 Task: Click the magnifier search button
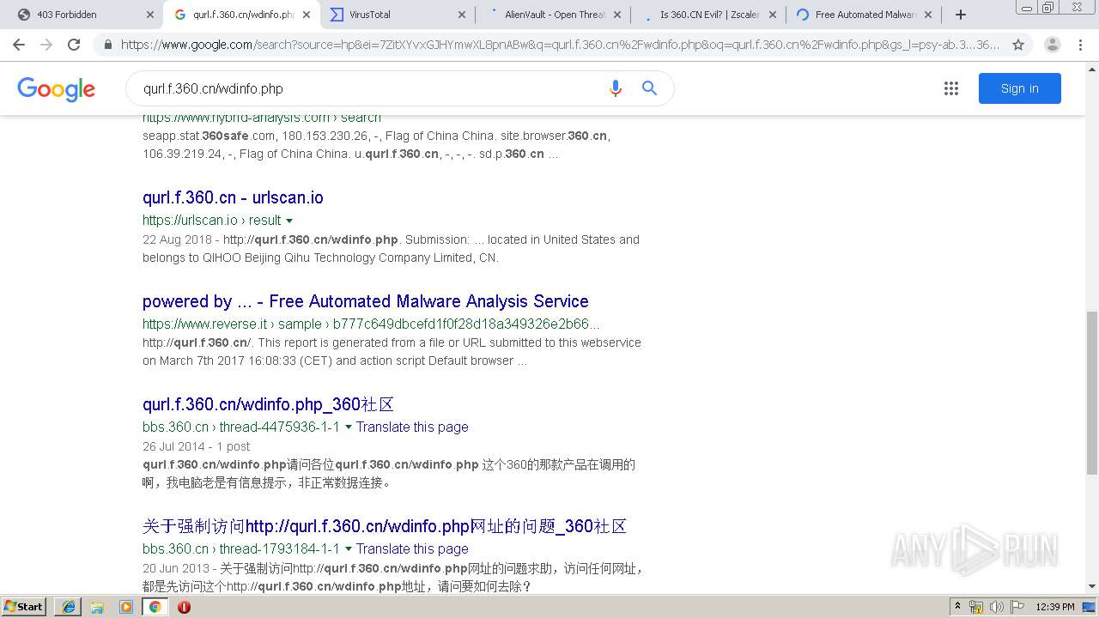[x=650, y=88]
